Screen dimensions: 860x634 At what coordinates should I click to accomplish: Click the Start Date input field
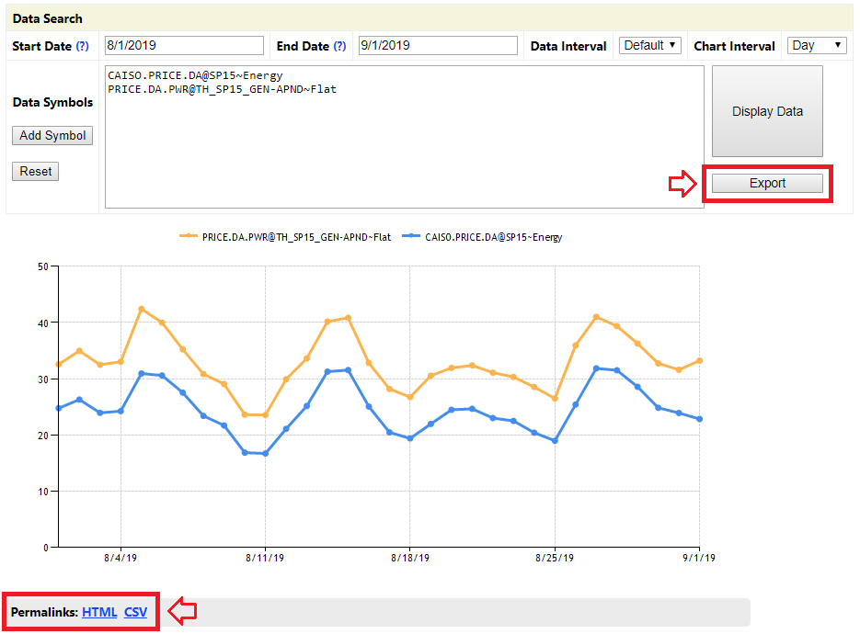pyautogui.click(x=184, y=45)
